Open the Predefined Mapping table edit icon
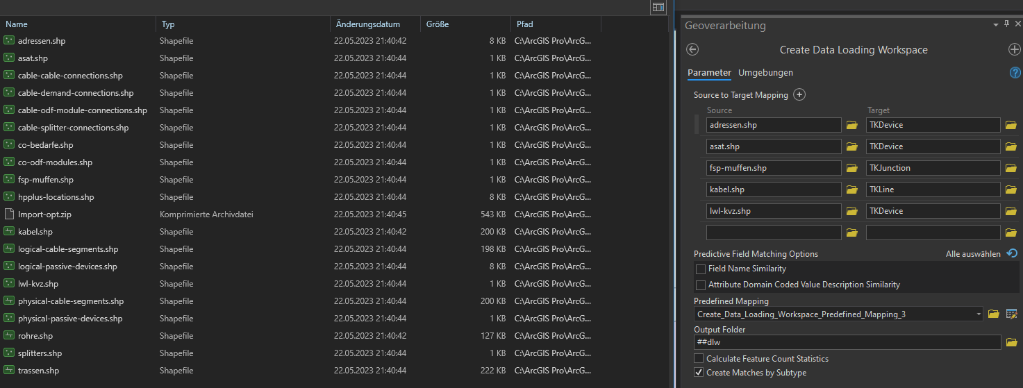Image resolution: width=1023 pixels, height=388 pixels. coord(1012,314)
